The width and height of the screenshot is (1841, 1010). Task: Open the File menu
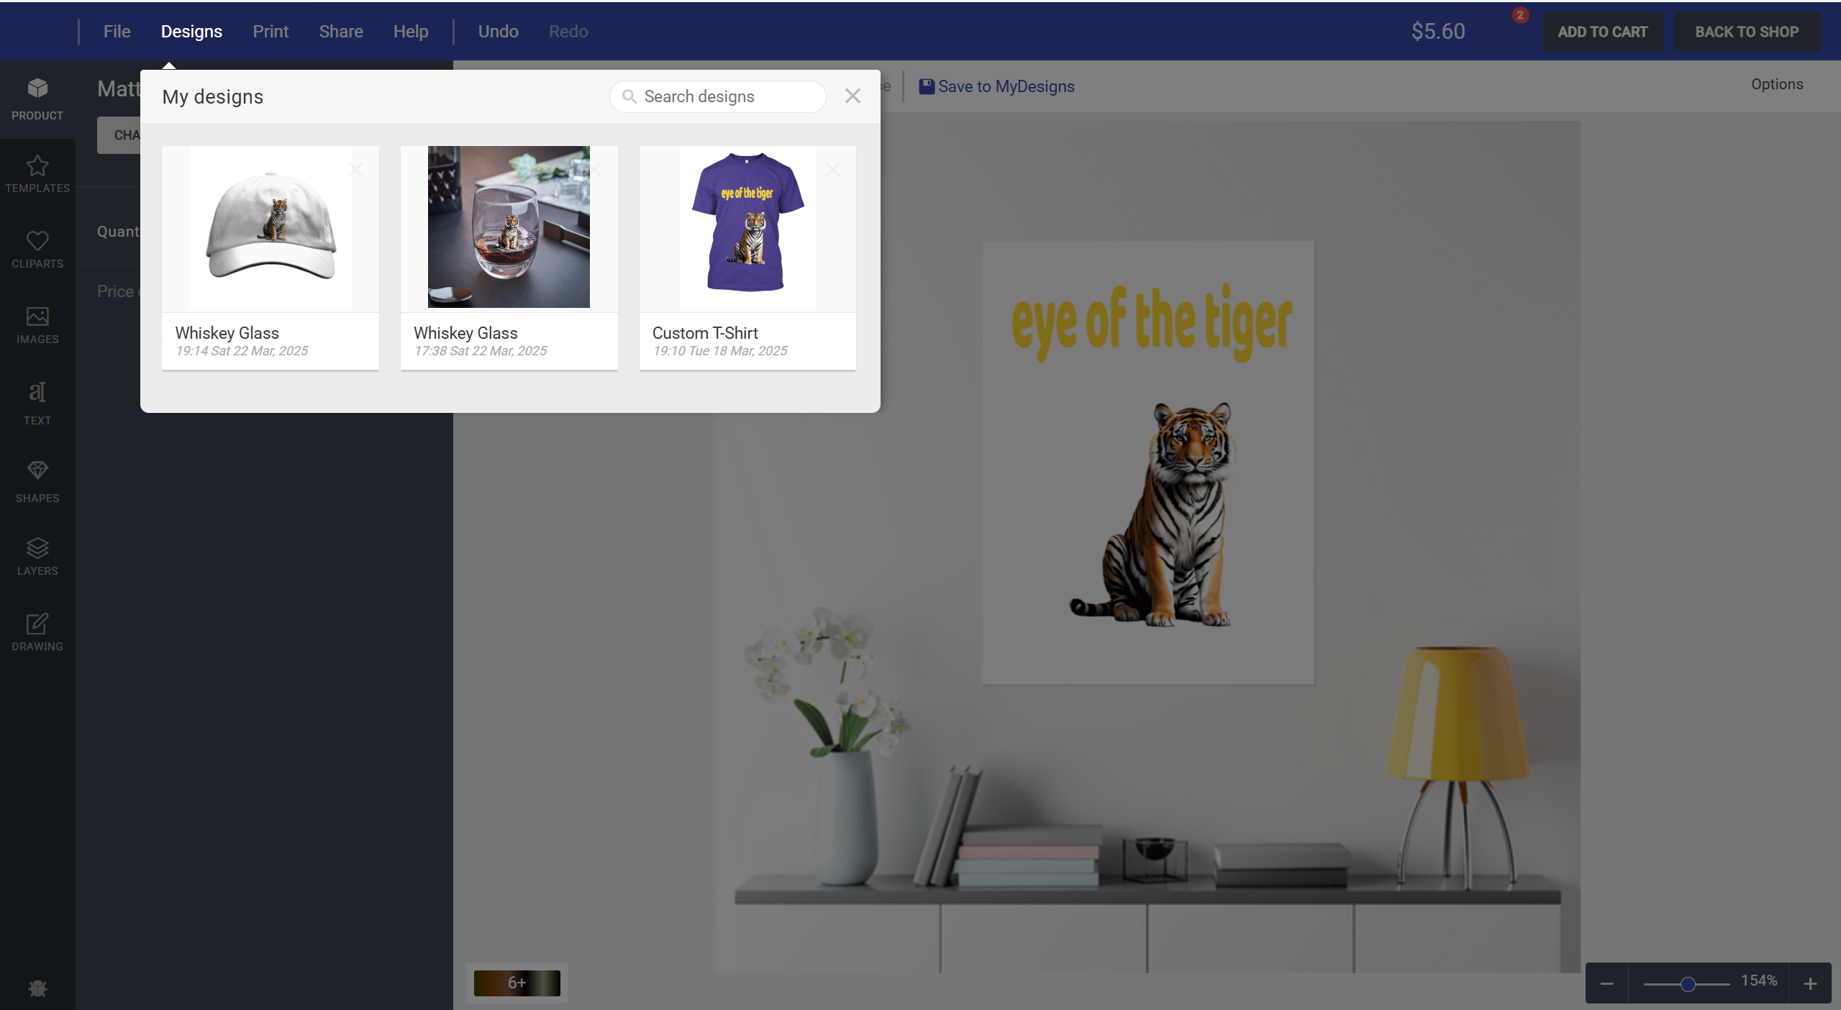(x=117, y=32)
